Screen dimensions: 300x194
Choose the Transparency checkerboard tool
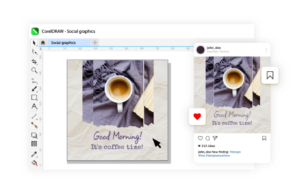(34, 144)
